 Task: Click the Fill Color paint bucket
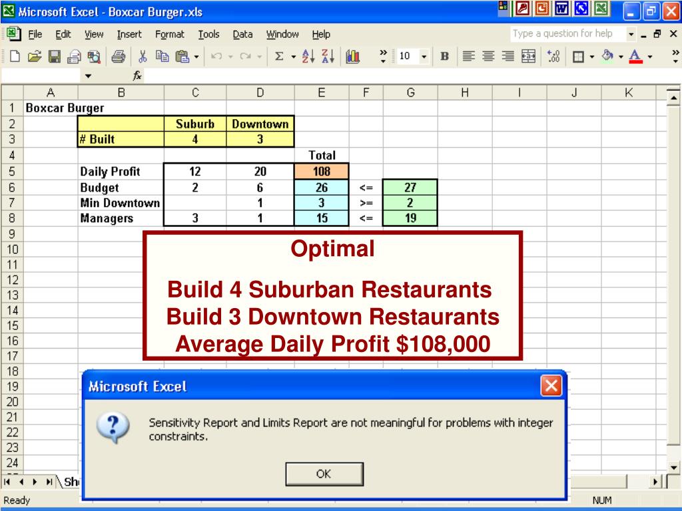point(607,57)
